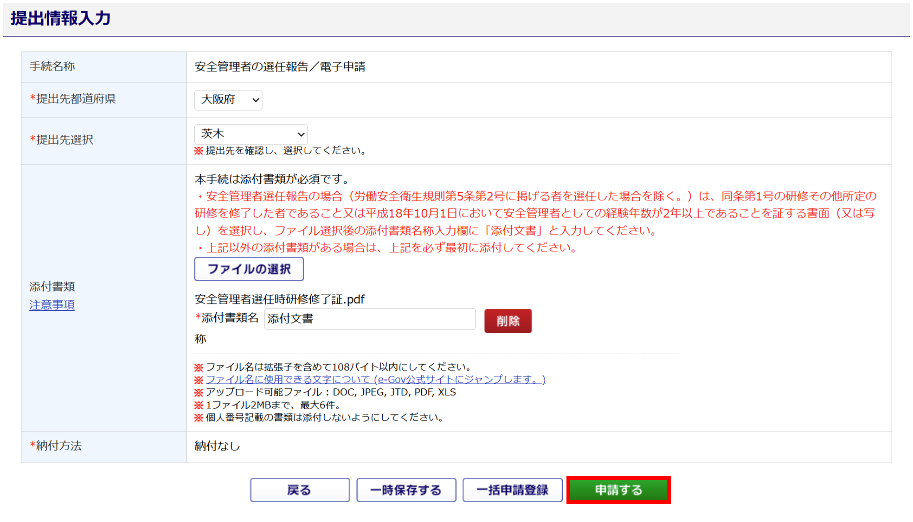Click the ファイルの選択 button
The image size is (913, 522).
pos(249,269)
